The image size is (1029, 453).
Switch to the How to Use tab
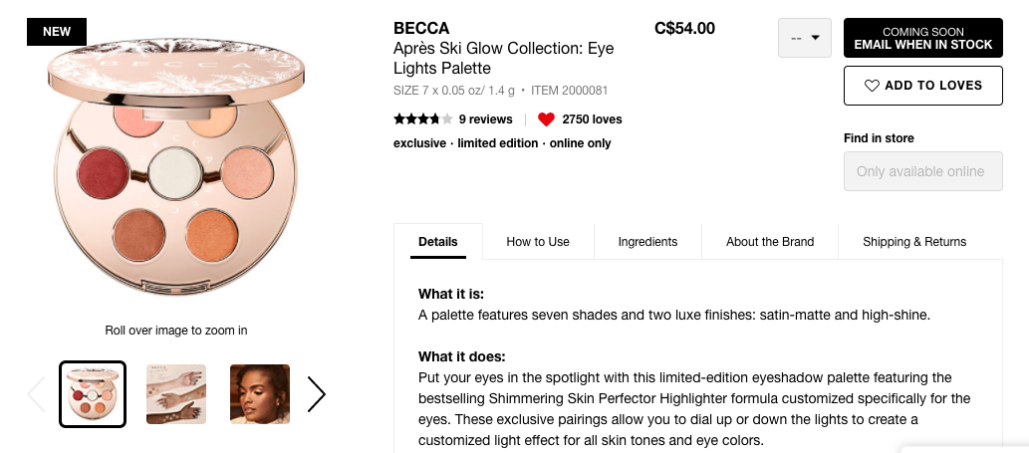(538, 242)
